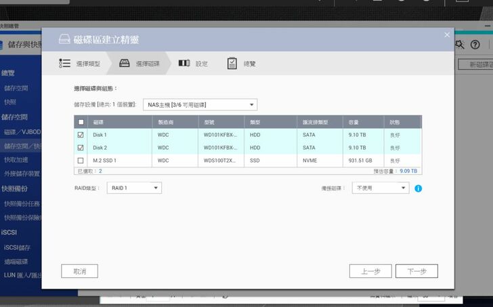Open the RAID 1 type dropdown

[x=134, y=188]
